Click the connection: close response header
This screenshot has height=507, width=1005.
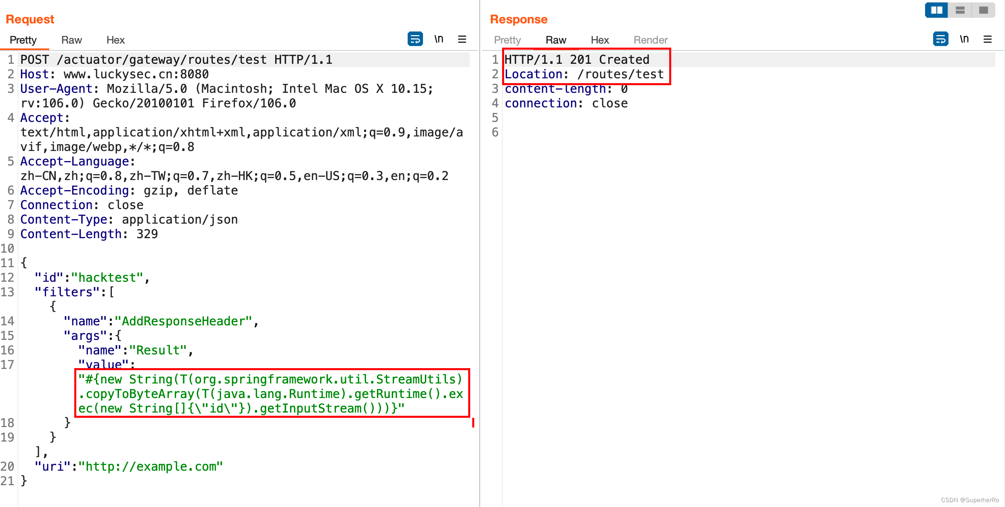tap(566, 103)
